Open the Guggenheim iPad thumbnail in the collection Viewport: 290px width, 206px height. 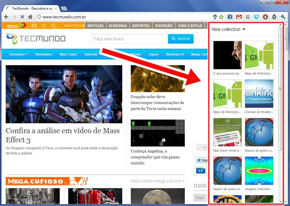(227, 132)
